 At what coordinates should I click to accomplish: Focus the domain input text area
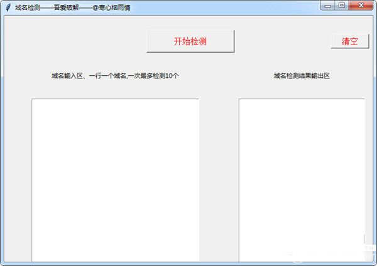coord(116,180)
